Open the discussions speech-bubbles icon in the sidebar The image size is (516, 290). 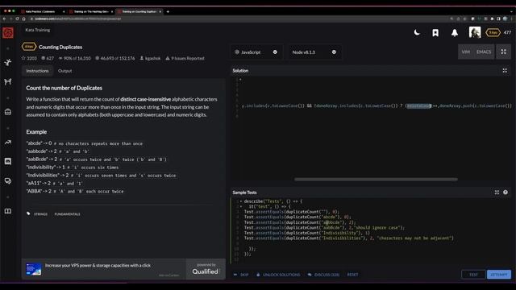tap(8, 180)
